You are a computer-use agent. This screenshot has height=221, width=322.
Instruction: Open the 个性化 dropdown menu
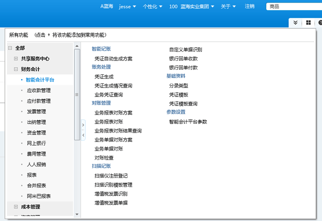(153, 7)
